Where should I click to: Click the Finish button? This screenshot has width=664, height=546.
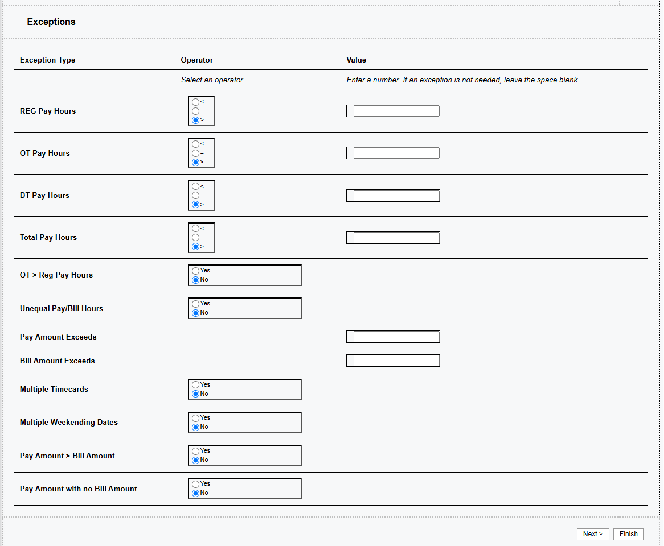[x=629, y=534]
